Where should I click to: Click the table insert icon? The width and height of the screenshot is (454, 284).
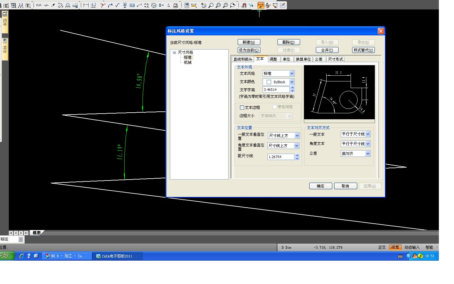13,5
